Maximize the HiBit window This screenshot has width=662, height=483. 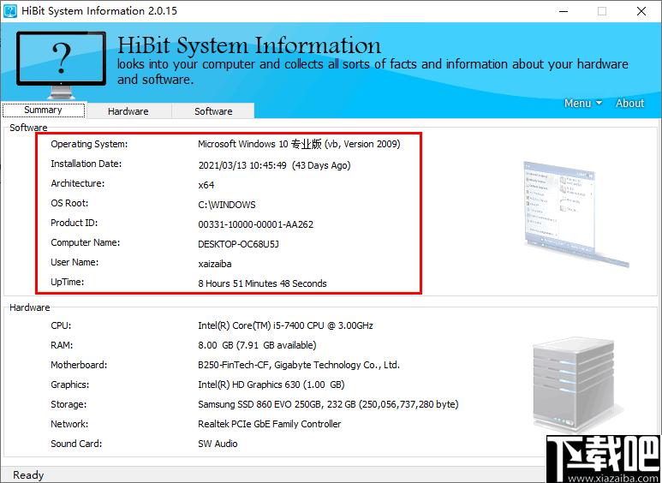tap(602, 11)
